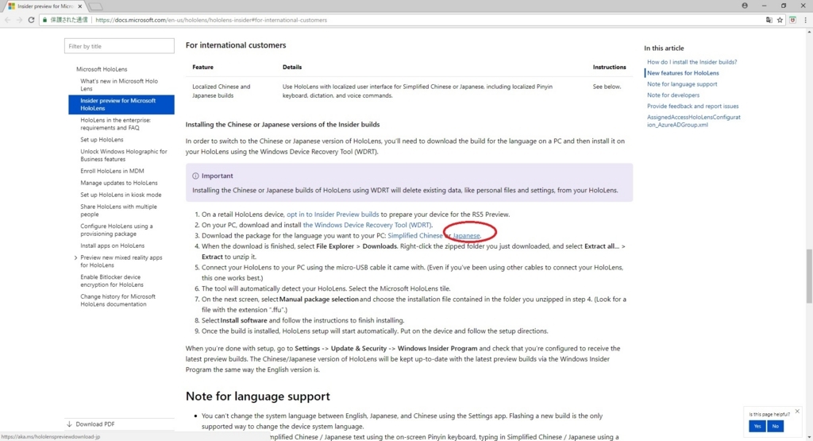Screen dimensions: 813x441
Task: Click the Instructions column header
Action: click(x=609, y=67)
